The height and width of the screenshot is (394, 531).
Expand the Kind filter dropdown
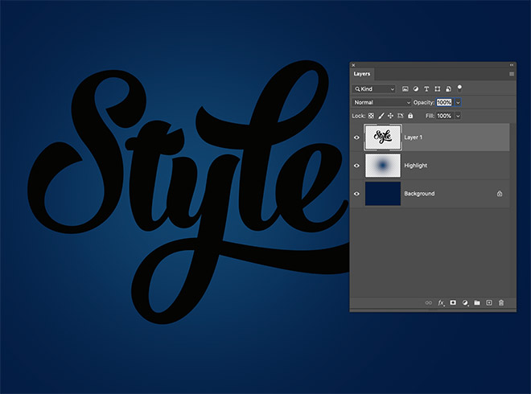[375, 88]
